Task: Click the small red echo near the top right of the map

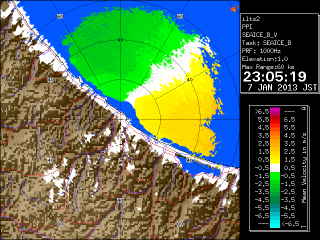Action: (x=233, y=9)
